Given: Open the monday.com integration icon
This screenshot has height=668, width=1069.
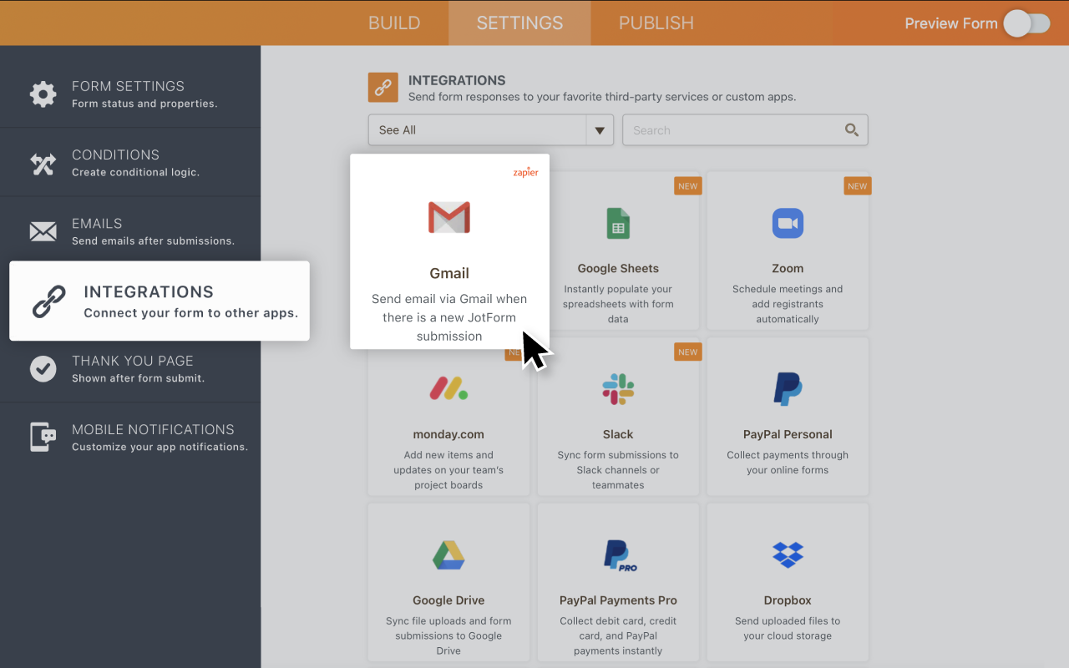Looking at the screenshot, I should pos(448,388).
